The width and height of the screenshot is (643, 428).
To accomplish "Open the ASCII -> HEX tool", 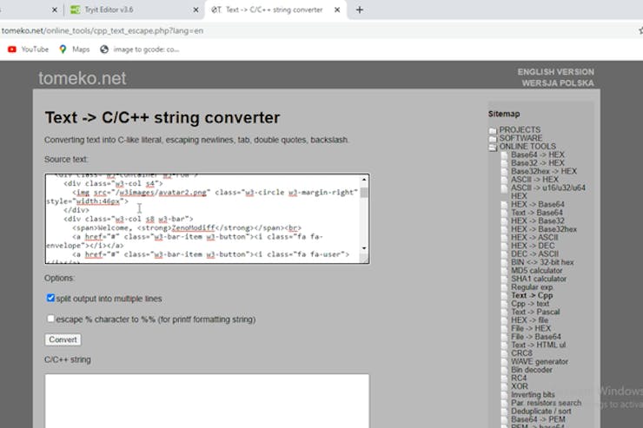I will click(x=534, y=180).
